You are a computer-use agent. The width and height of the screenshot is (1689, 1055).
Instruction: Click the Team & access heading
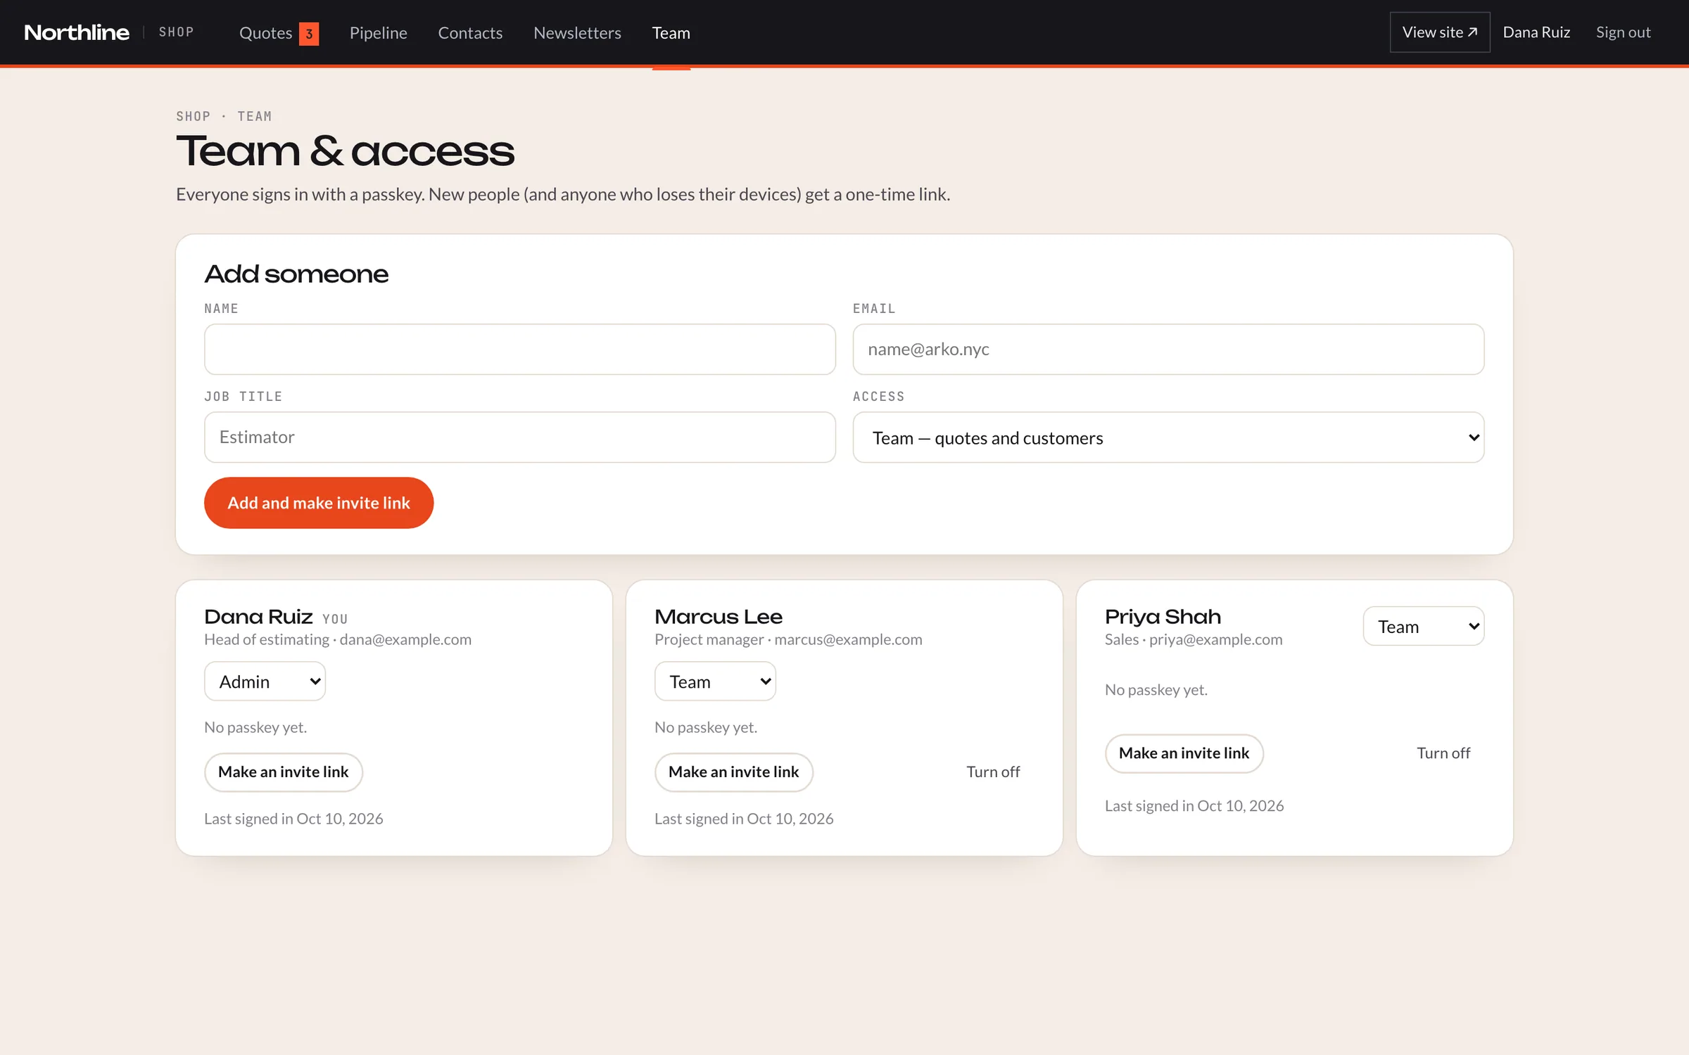pos(346,151)
